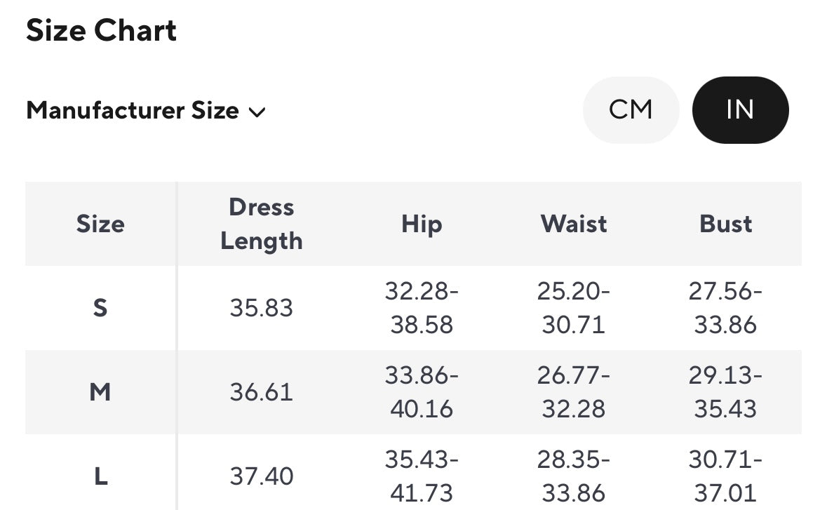Click the 35.83 dress length value

(x=262, y=308)
